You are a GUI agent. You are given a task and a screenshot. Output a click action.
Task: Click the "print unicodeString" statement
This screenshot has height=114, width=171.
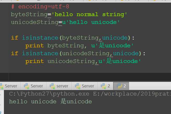coord(83,61)
